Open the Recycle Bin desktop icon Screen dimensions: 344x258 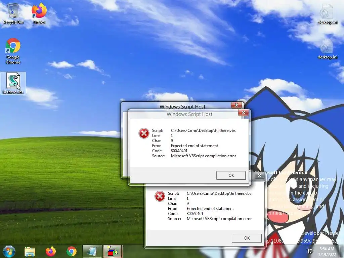(13, 14)
